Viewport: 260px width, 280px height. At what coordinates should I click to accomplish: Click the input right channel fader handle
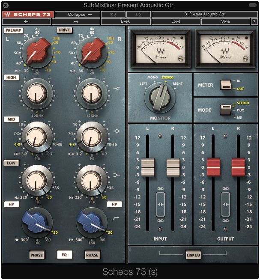pyautogui.click(x=173, y=167)
